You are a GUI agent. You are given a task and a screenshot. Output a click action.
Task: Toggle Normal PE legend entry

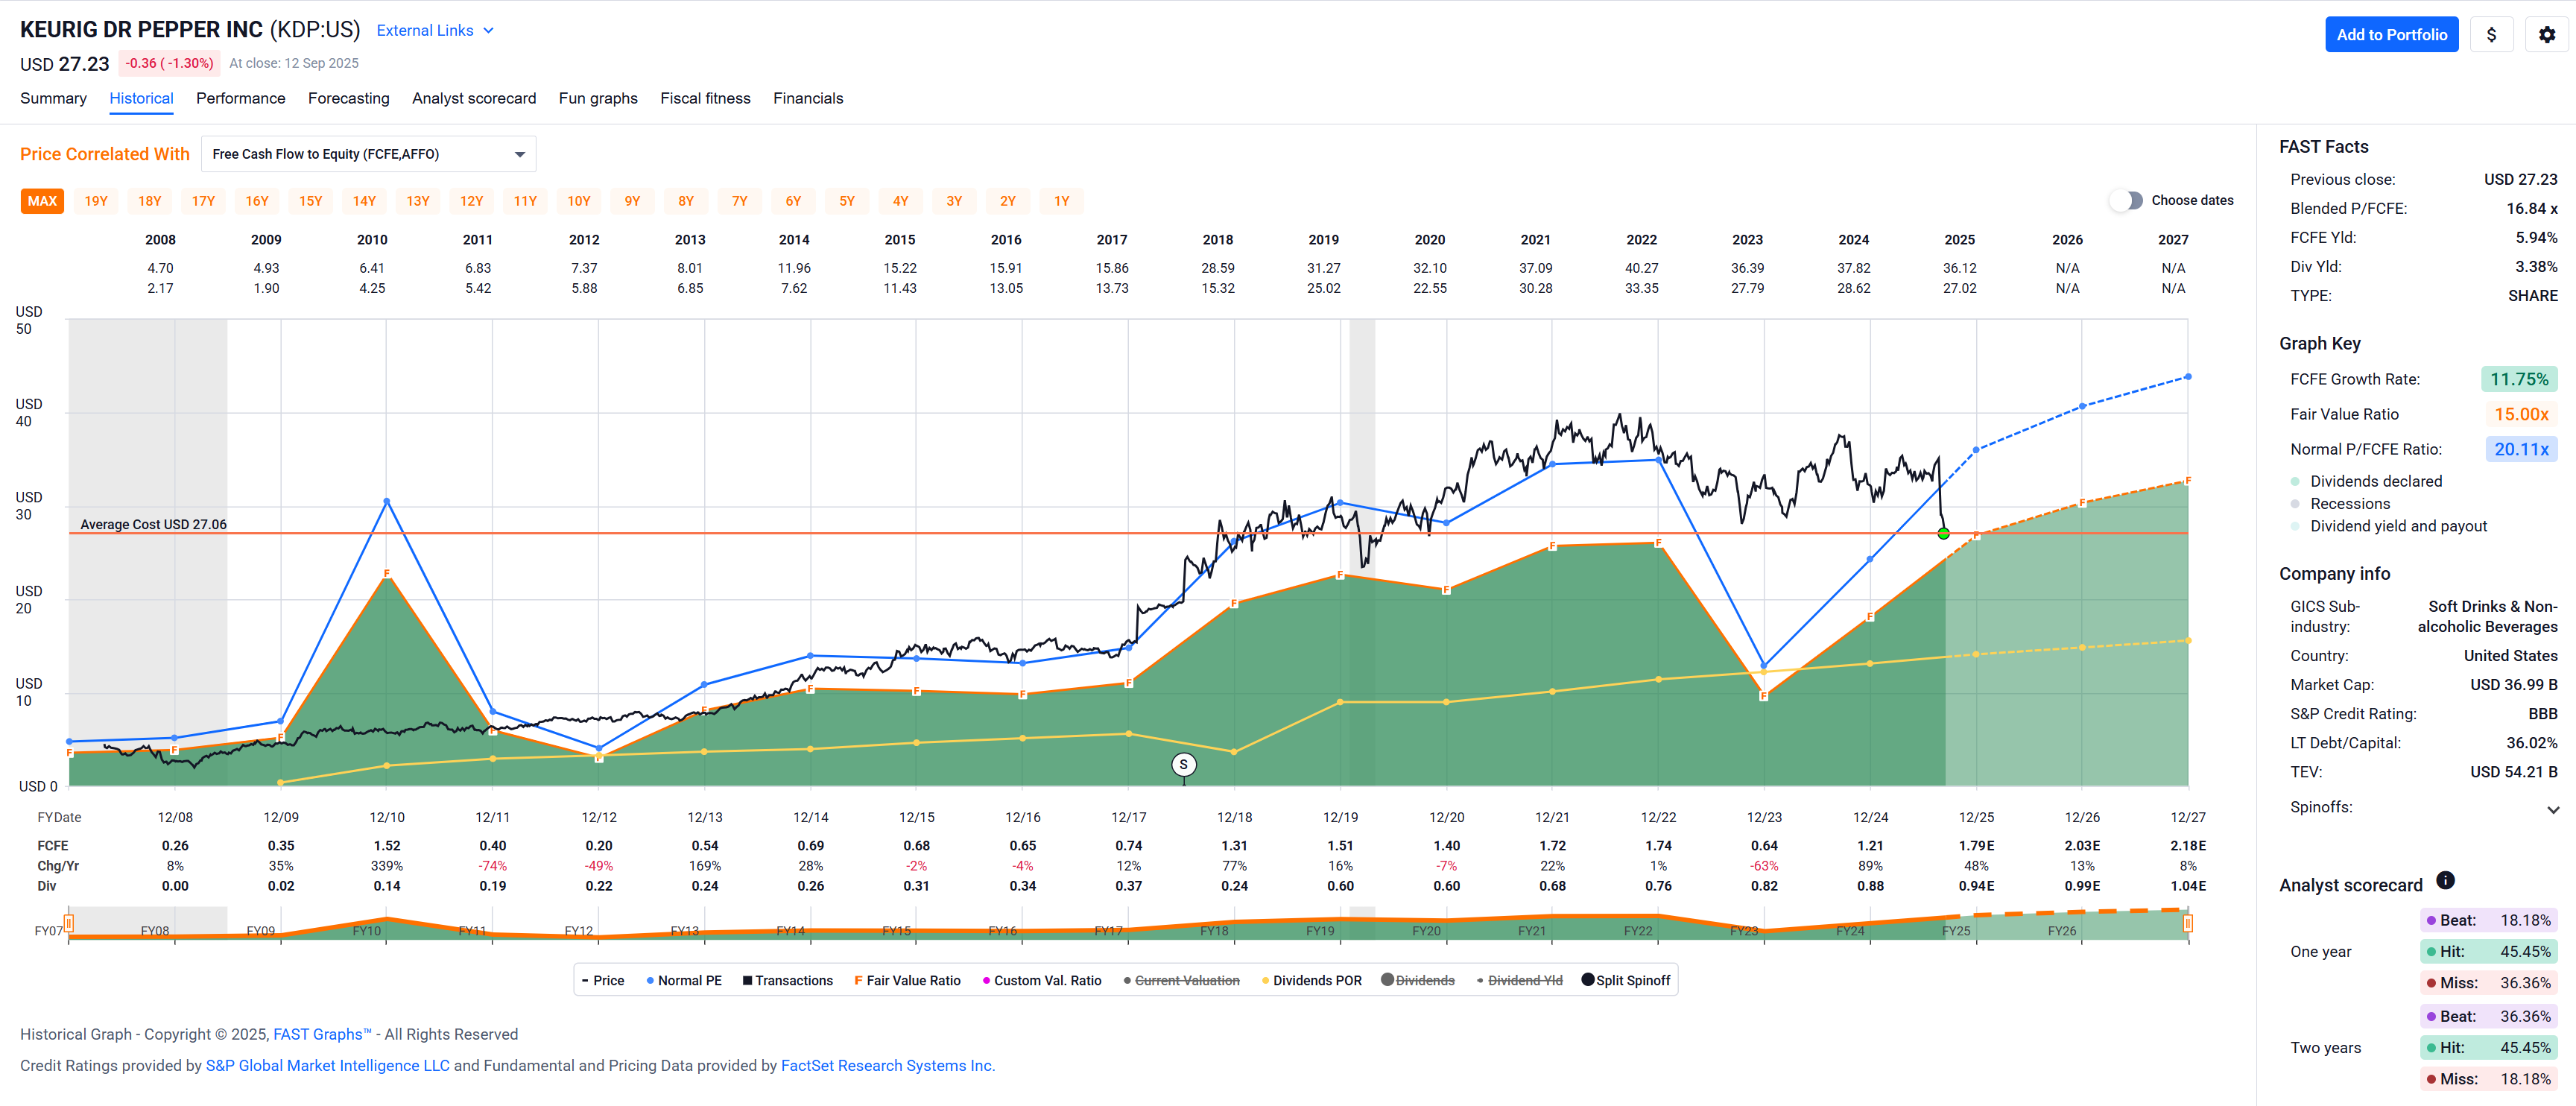pos(684,981)
